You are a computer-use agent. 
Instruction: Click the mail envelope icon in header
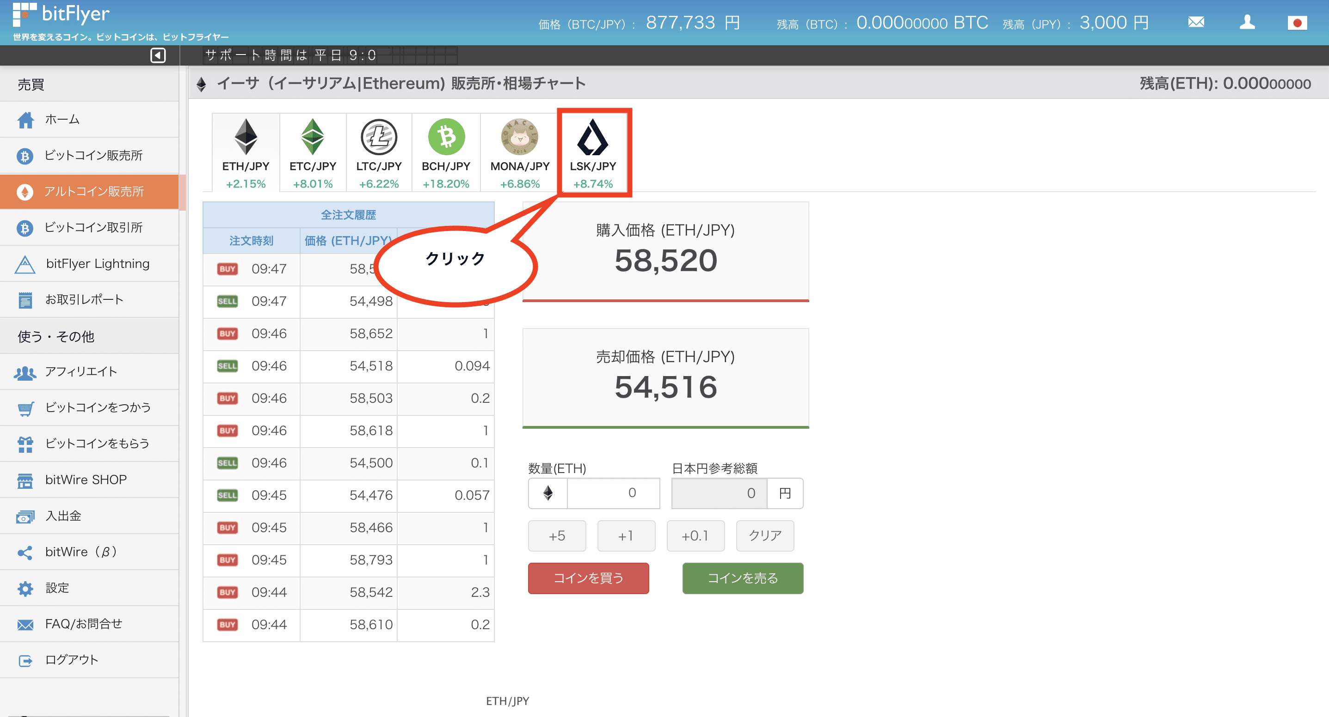[x=1195, y=22]
